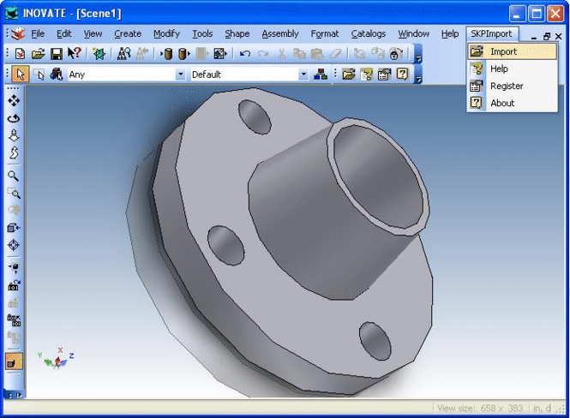Click the SKPImport Help toolbar icon

pyautogui.click(x=367, y=75)
